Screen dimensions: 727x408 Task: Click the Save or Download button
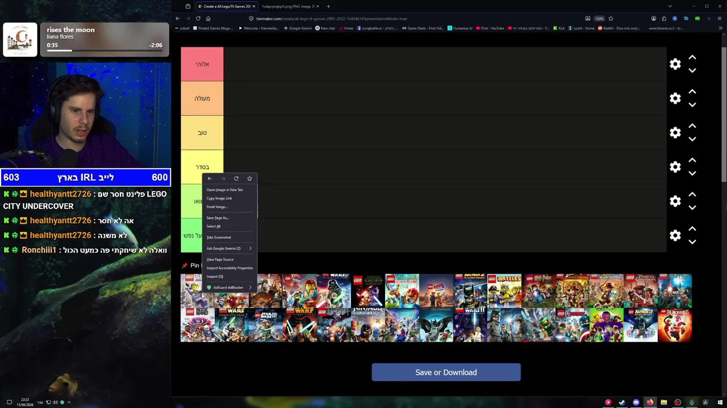click(x=446, y=372)
